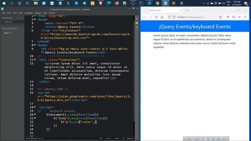Open Firefox hamburger menu

pos(245,17)
